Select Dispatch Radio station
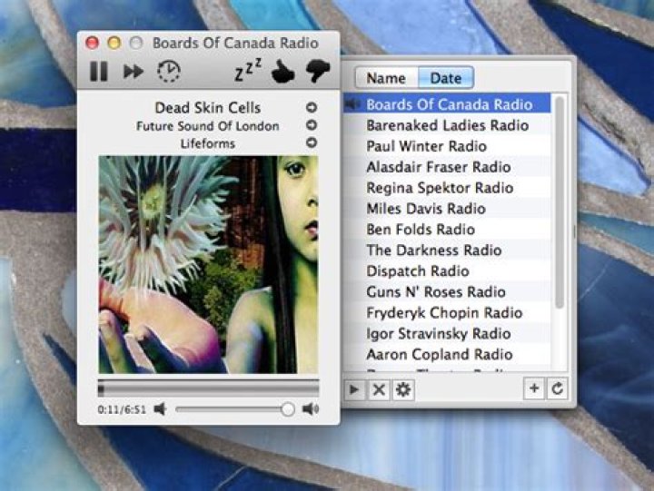The image size is (654, 491). [447, 271]
